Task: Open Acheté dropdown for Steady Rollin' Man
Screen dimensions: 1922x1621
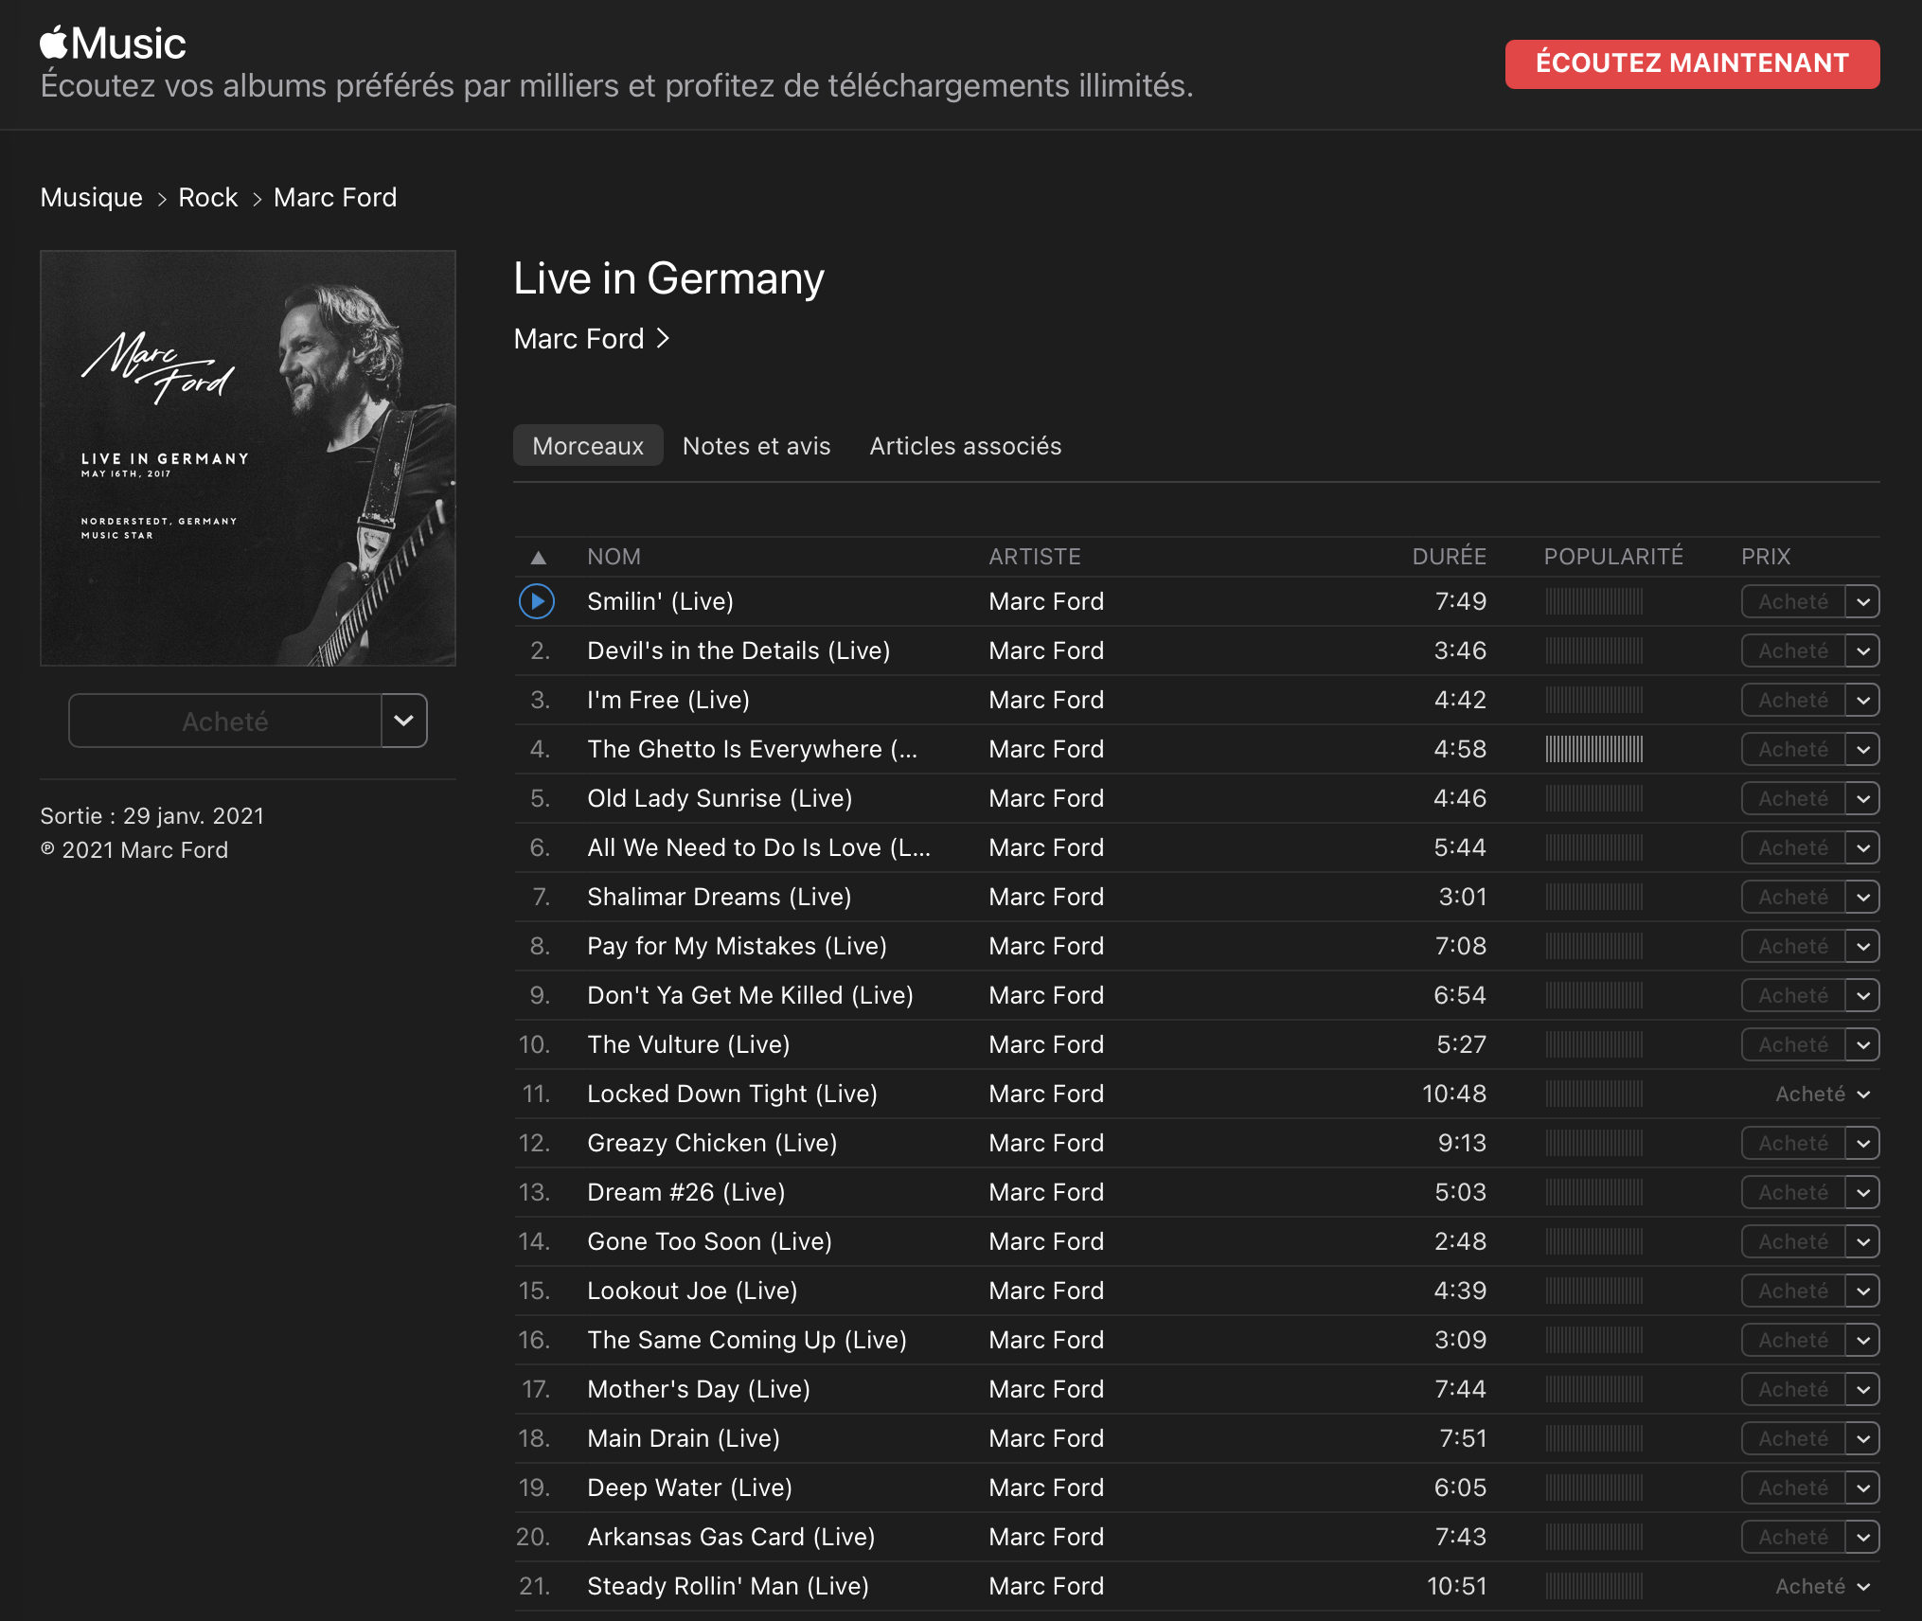Action: pyautogui.click(x=1863, y=1587)
